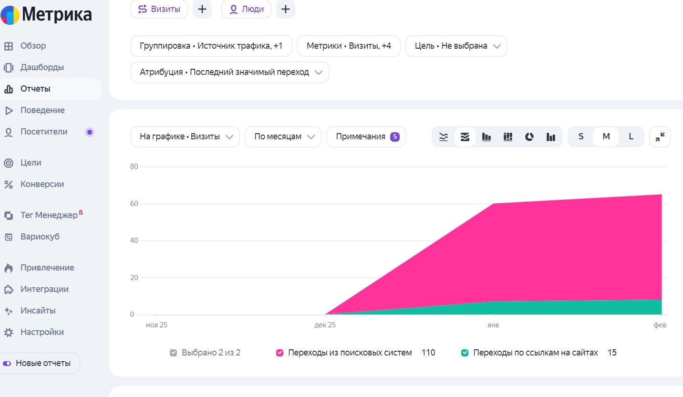This screenshot has width=683, height=397.
Task: Uncheck Переходы по ссылкам на сайтах checkbox
Action: tap(465, 353)
